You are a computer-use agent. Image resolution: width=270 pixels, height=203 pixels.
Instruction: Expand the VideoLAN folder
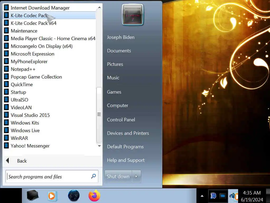49,107
